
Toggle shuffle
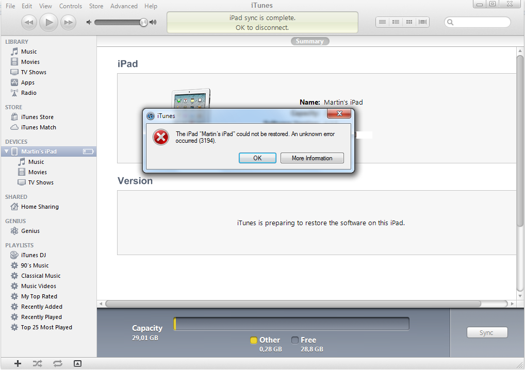pyautogui.click(x=38, y=364)
